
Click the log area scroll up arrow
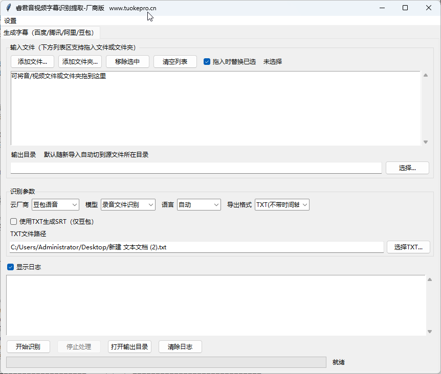tap(430, 279)
